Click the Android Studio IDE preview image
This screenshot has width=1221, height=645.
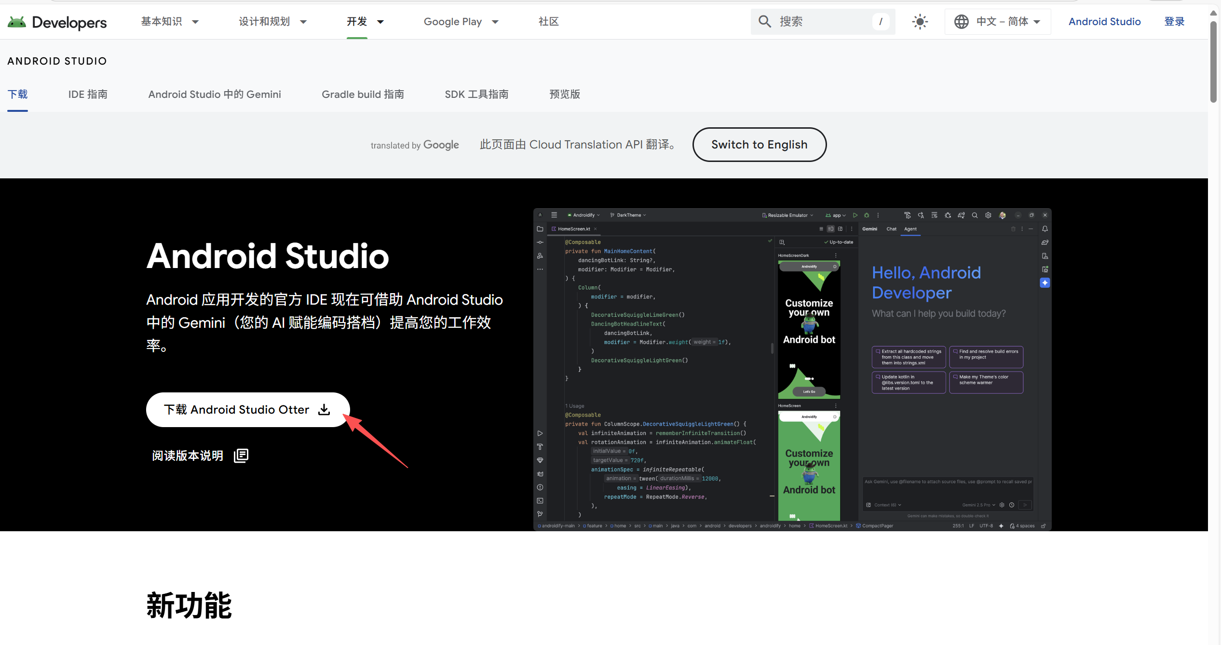[792, 369]
